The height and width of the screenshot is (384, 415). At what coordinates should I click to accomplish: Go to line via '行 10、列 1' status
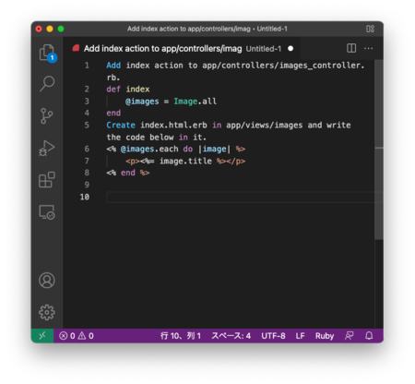pyautogui.click(x=181, y=336)
